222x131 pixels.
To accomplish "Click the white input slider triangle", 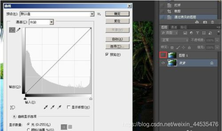I will 91,98.
